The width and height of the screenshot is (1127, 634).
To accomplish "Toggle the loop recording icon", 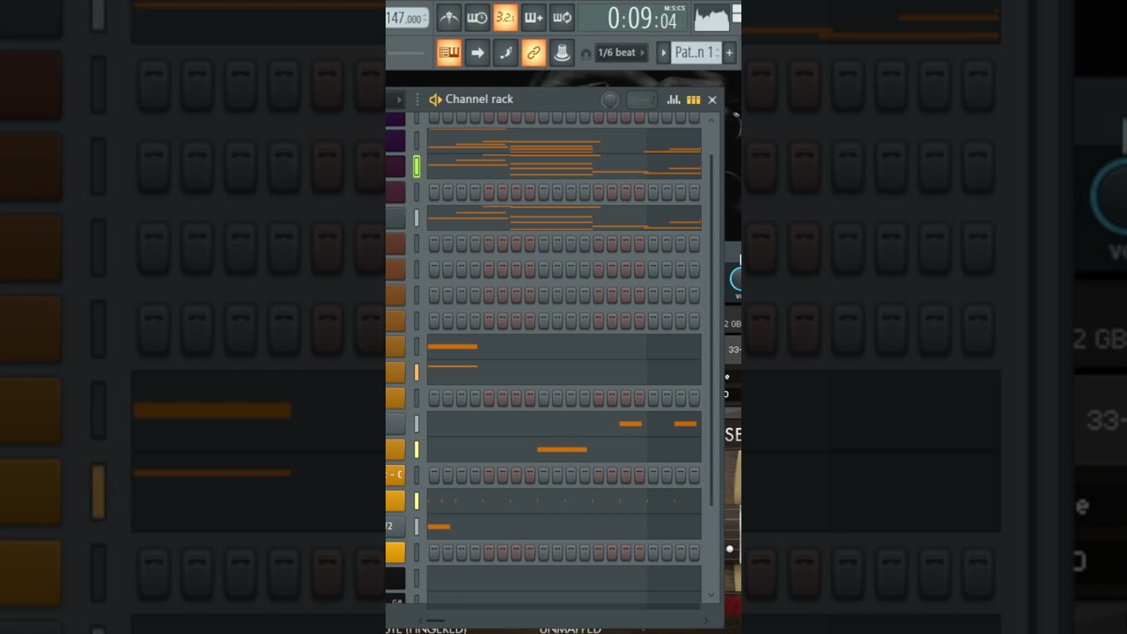I will tap(562, 17).
